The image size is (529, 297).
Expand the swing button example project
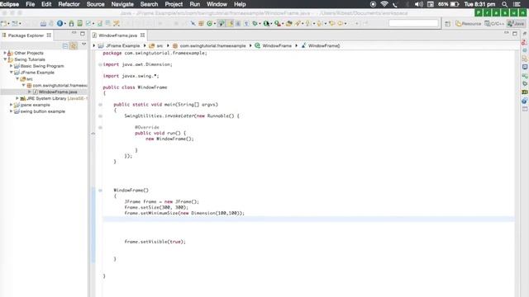click(11, 111)
